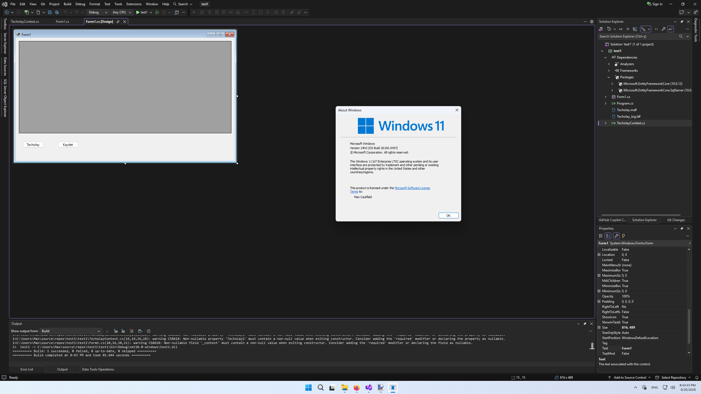This screenshot has width=701, height=394.
Task: Open the Form1 object selector dropdown in Properties
Action: [x=689, y=243]
